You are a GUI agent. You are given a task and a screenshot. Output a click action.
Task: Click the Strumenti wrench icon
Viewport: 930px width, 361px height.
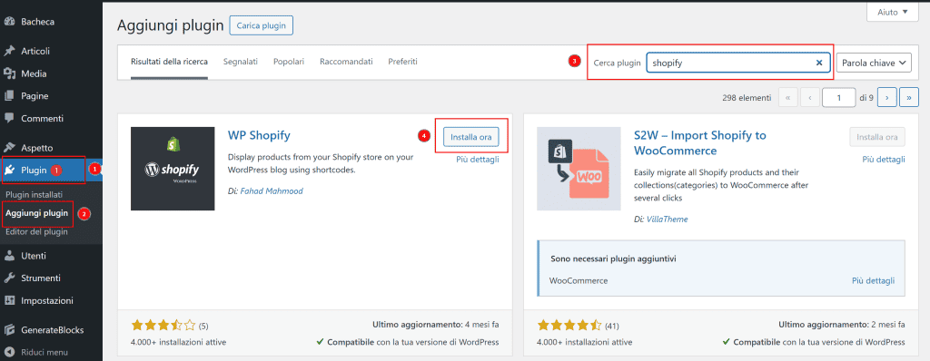[x=9, y=278]
